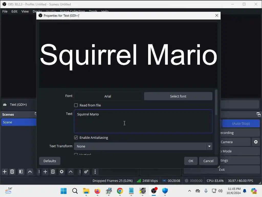
Task: Cancel the Text properties dialog
Action: [x=208, y=161]
